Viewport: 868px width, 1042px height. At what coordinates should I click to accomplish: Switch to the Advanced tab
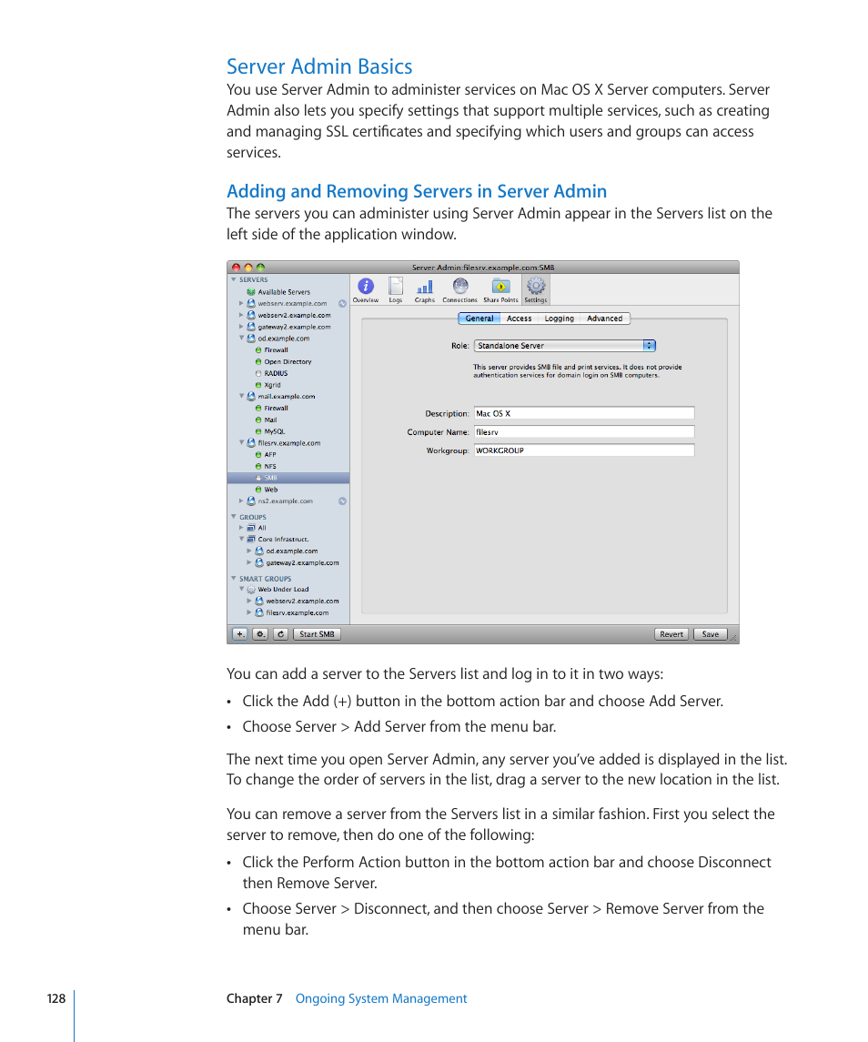(x=605, y=319)
